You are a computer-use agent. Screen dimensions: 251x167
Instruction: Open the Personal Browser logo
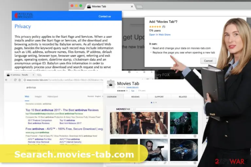24,16
